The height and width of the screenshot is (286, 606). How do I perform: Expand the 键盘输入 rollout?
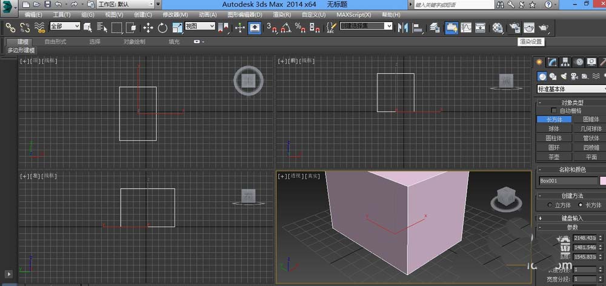point(571,218)
